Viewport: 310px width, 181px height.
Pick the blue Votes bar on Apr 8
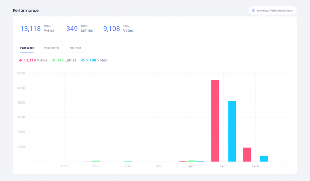[264, 158]
